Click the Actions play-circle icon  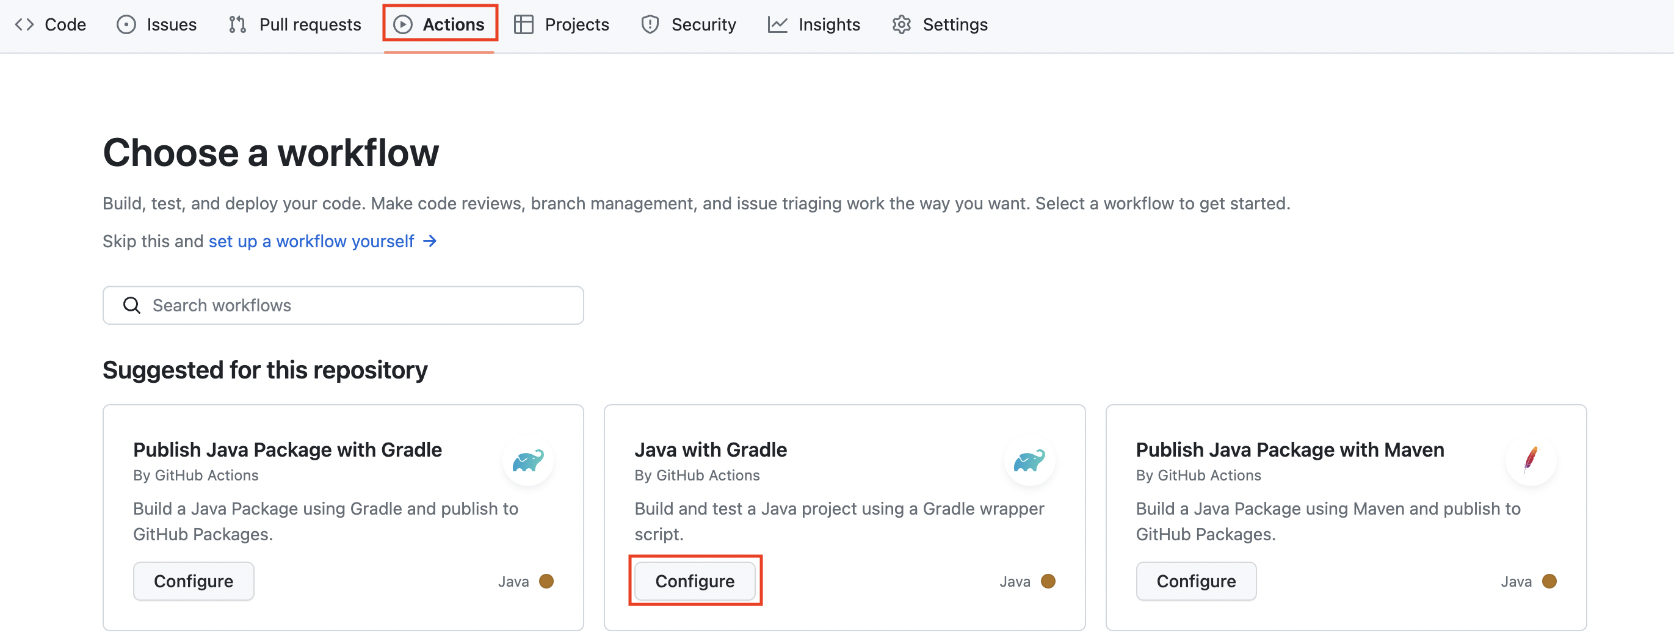point(403,24)
